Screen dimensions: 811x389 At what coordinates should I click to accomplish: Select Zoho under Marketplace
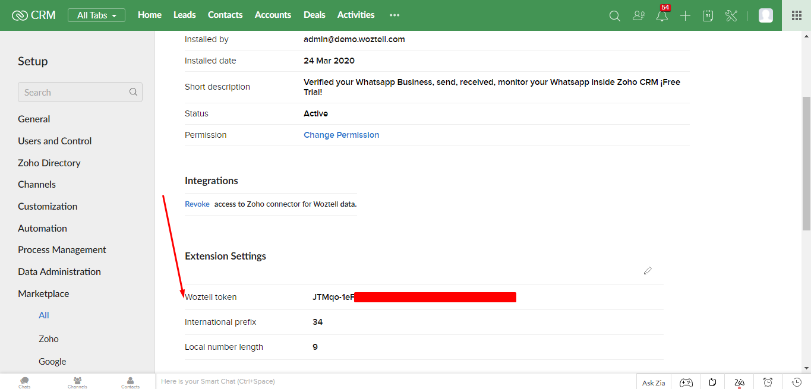point(49,339)
